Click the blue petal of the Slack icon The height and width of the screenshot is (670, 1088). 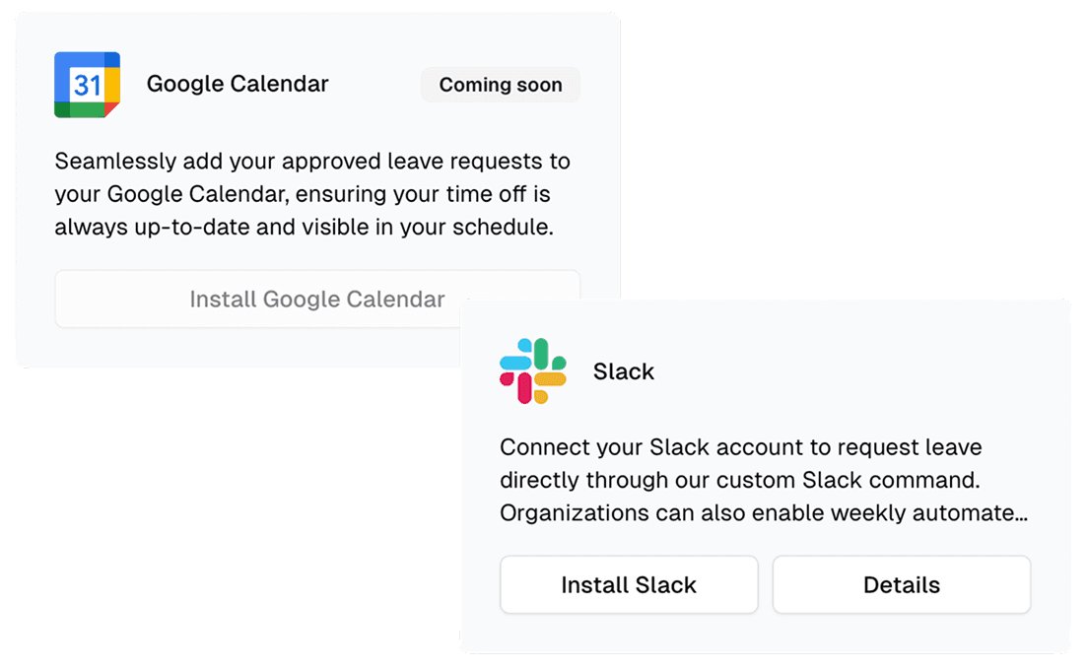[514, 361]
